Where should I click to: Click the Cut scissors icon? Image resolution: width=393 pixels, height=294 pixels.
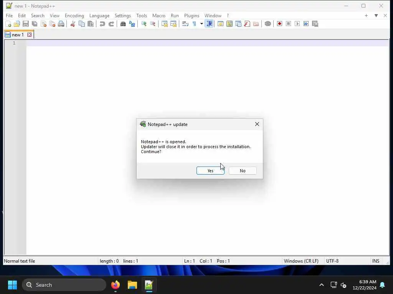pos(73,24)
